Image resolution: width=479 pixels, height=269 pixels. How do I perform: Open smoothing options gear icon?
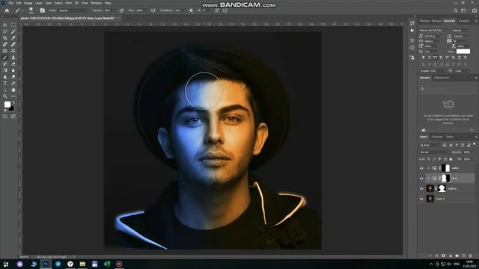pos(192,10)
